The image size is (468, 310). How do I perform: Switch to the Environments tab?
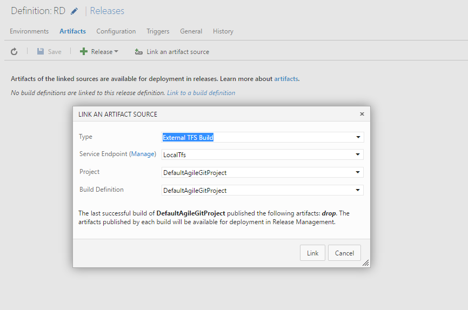[29, 31]
